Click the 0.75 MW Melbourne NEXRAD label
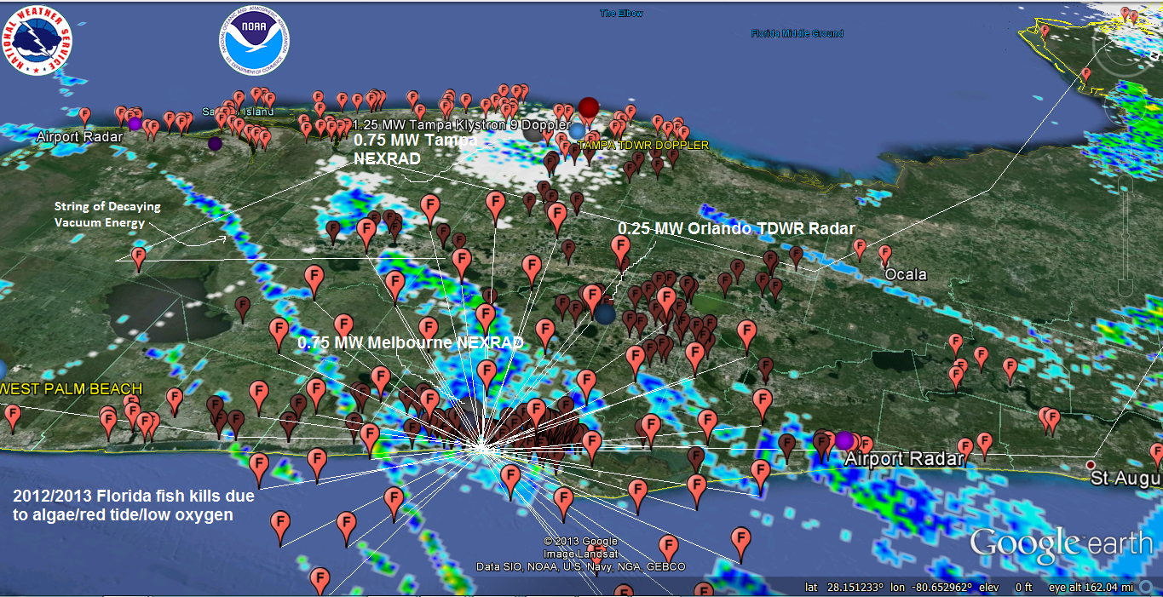 click(410, 342)
